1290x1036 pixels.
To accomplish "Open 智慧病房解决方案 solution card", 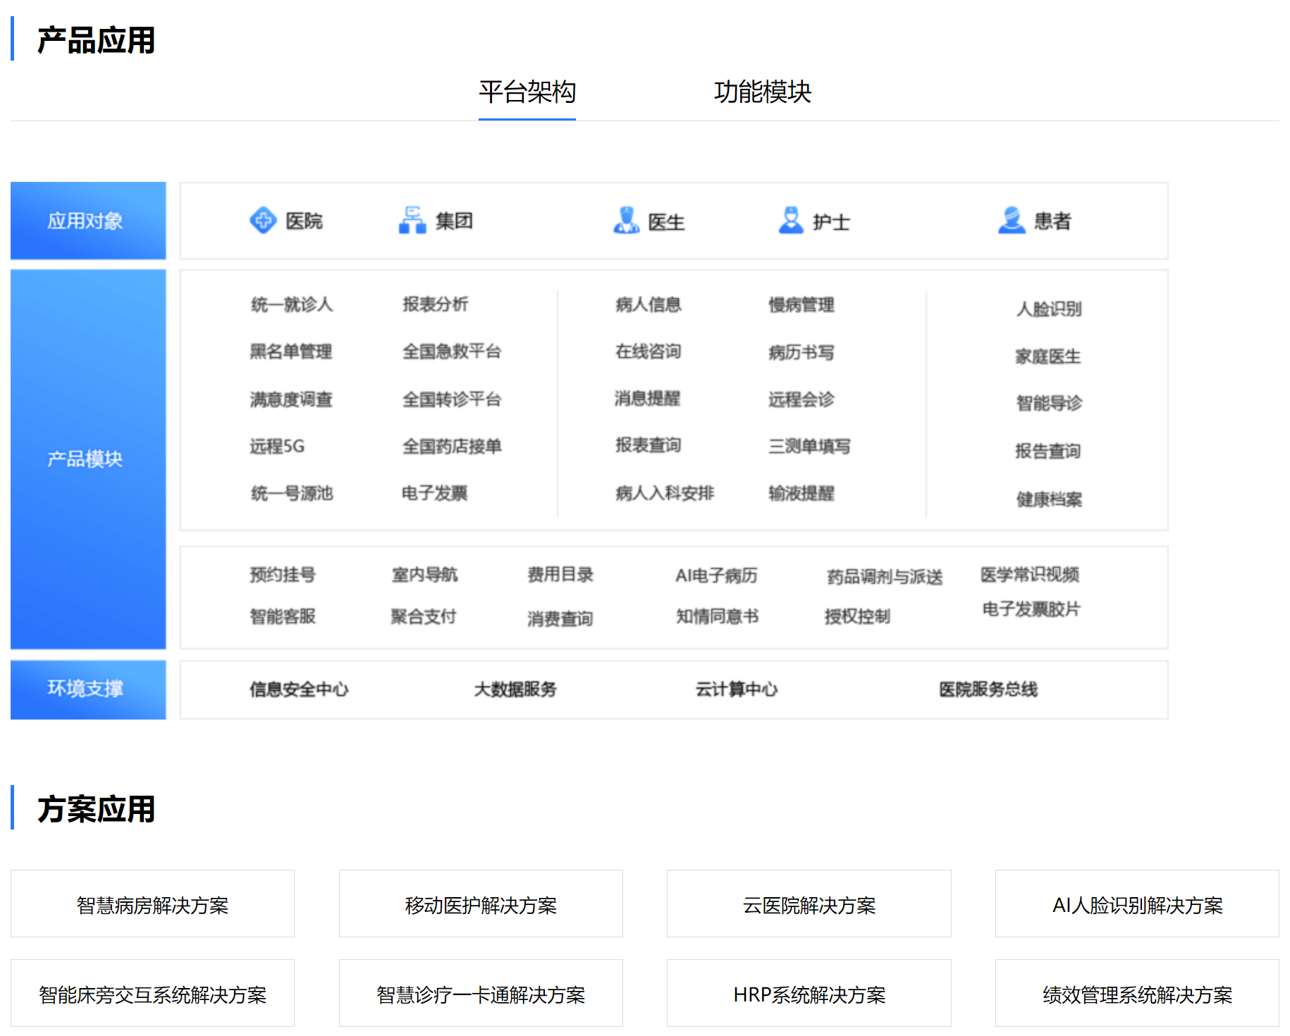I will pos(152,904).
